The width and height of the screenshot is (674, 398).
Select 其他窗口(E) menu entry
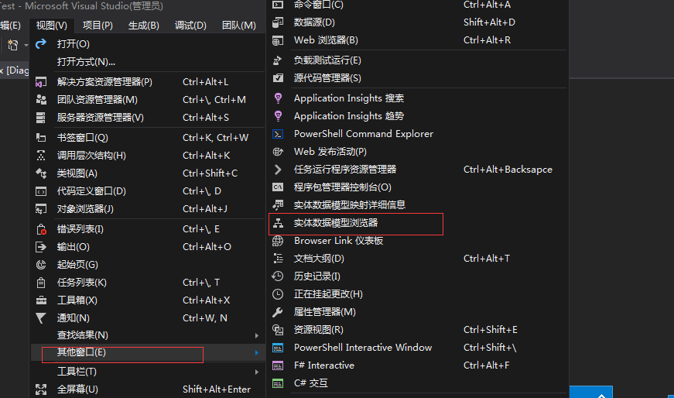coord(148,352)
